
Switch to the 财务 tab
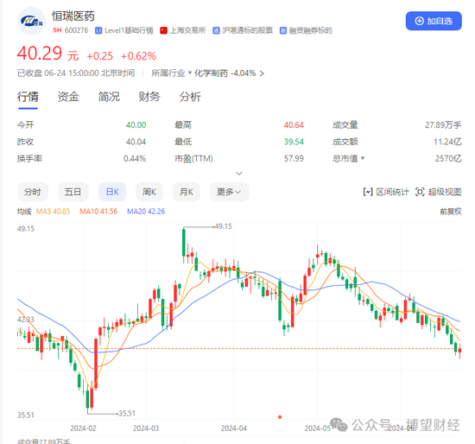pos(149,97)
